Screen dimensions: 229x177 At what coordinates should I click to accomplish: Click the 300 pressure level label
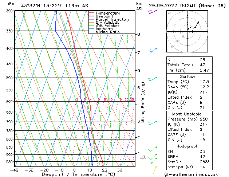pos(10,11)
